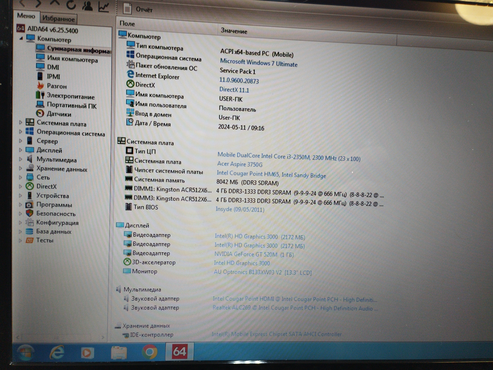Open the Microsoft Windows 7 Ultimate link
This screenshot has height=370, width=493.
tap(259, 63)
